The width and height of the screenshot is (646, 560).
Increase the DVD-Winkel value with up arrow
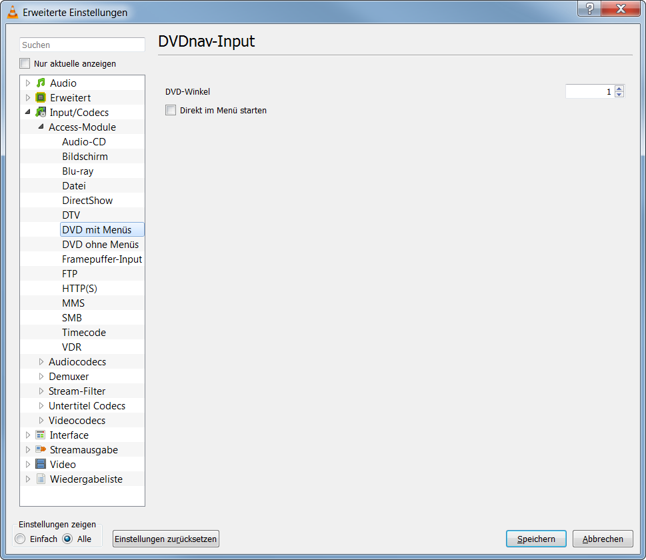pyautogui.click(x=619, y=88)
